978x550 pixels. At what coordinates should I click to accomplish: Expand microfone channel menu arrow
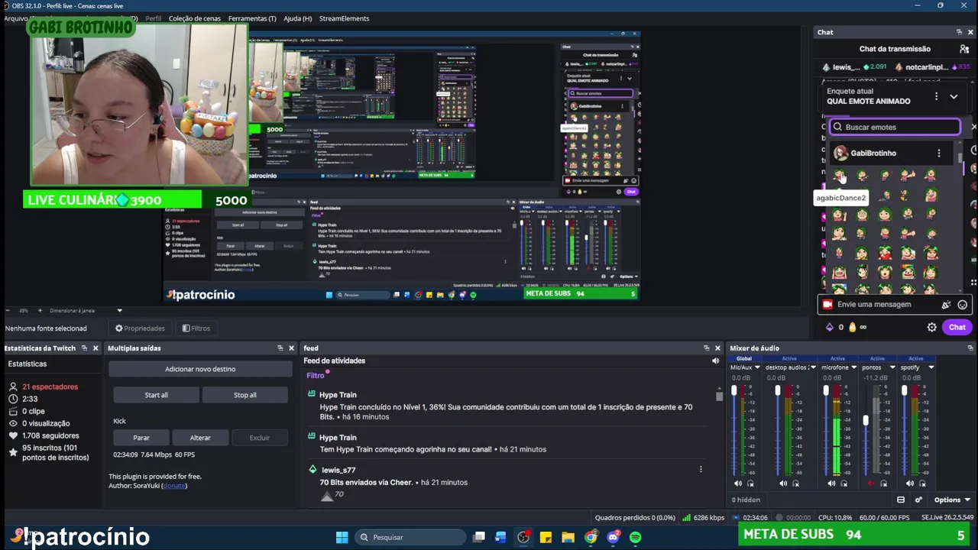click(853, 367)
